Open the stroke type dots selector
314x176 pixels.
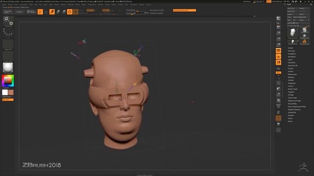click(x=8, y=33)
